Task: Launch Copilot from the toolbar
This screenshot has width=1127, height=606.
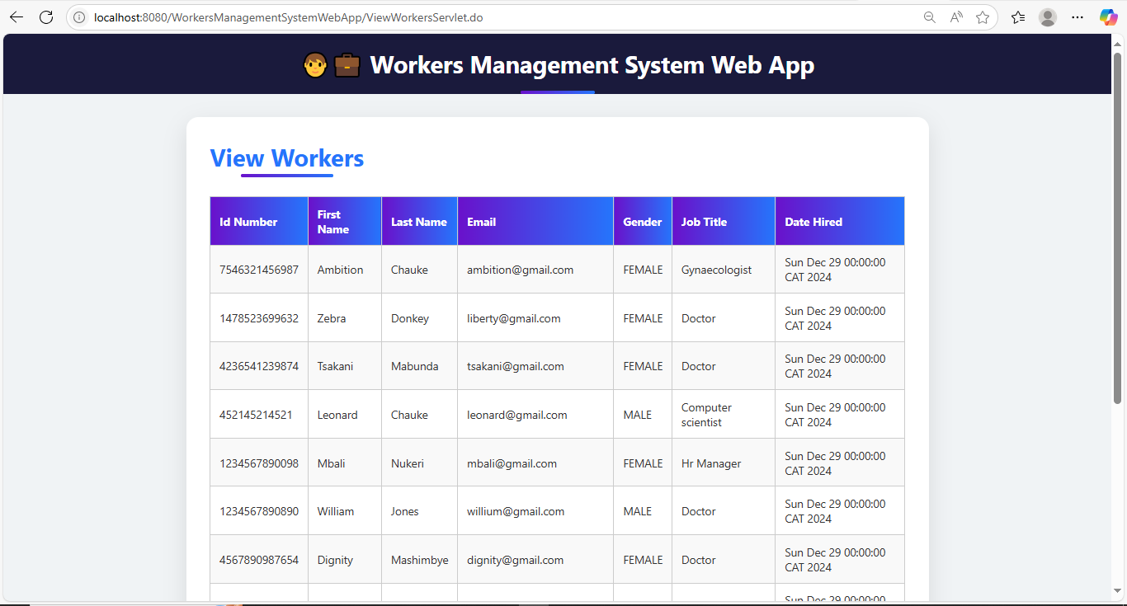Action: (x=1108, y=16)
